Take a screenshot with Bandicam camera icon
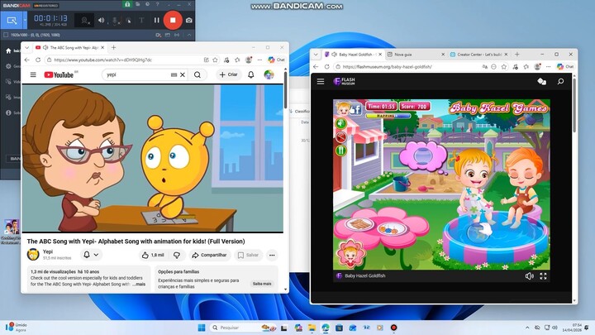This screenshot has width=595, height=335. [189, 19]
